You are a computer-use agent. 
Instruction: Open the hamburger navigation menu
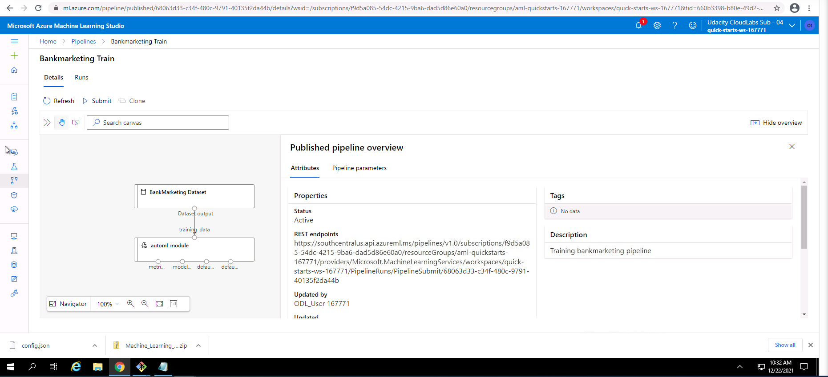(x=14, y=41)
